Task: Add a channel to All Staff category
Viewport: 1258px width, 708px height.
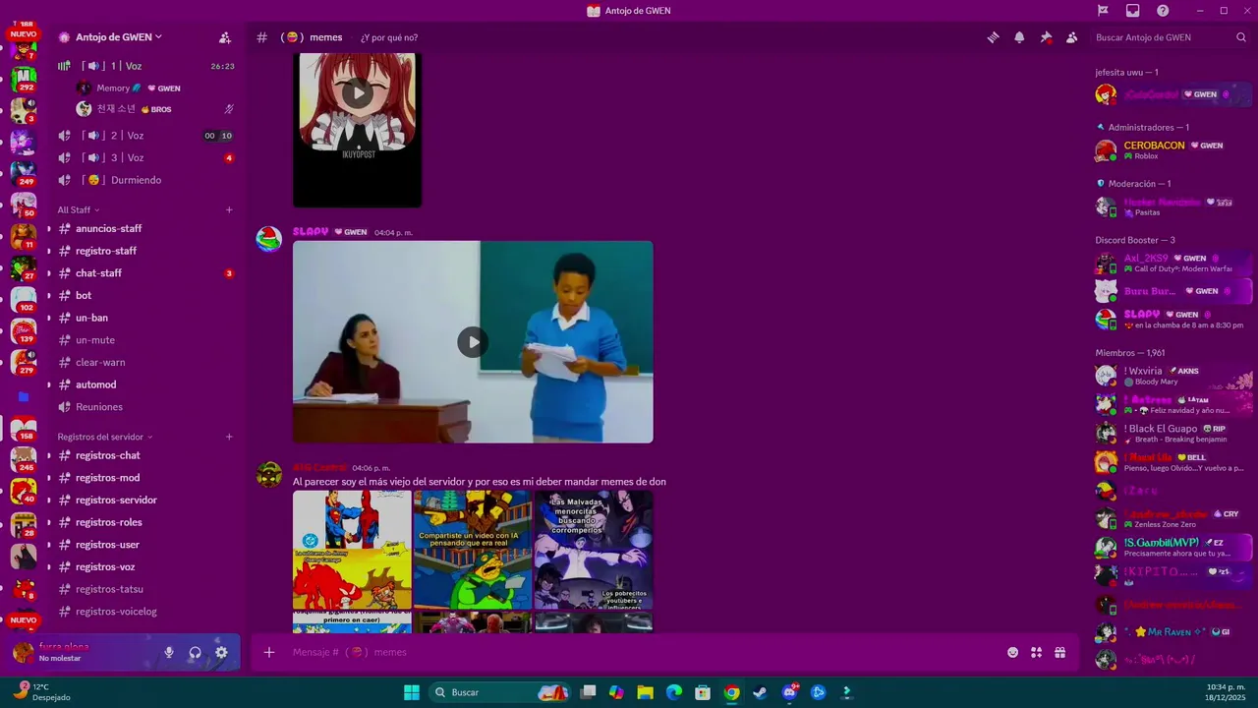Action: click(229, 209)
